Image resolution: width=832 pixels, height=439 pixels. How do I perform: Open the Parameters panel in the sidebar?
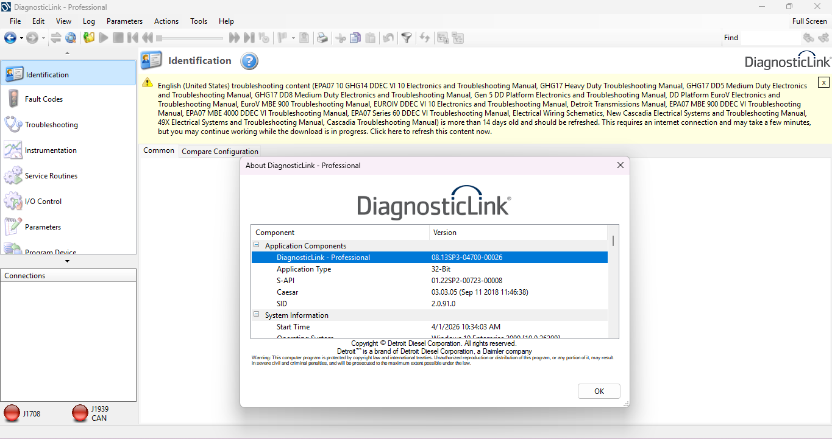tap(68, 227)
